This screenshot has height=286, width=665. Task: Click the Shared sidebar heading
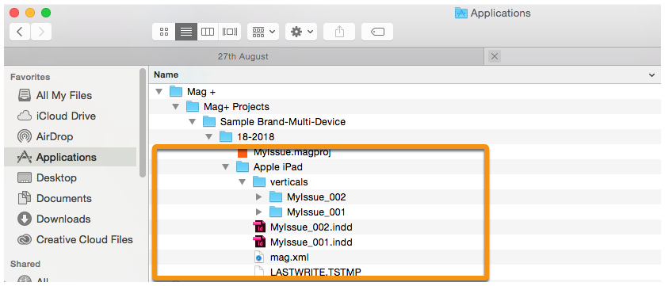(25, 264)
